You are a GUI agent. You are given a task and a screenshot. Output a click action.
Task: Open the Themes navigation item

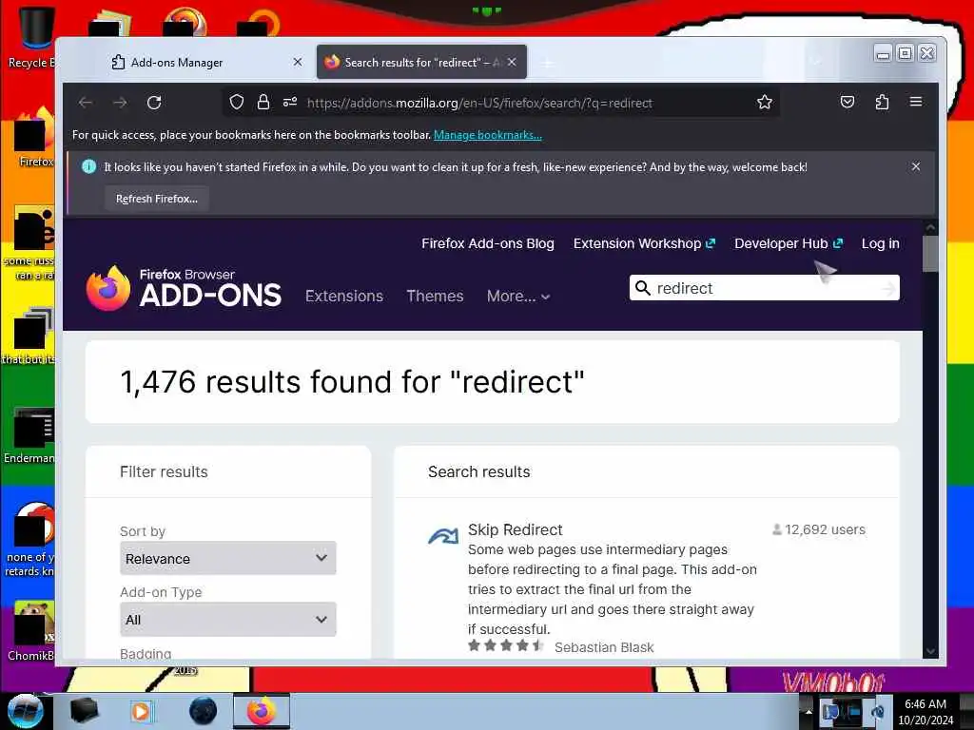pyautogui.click(x=435, y=297)
